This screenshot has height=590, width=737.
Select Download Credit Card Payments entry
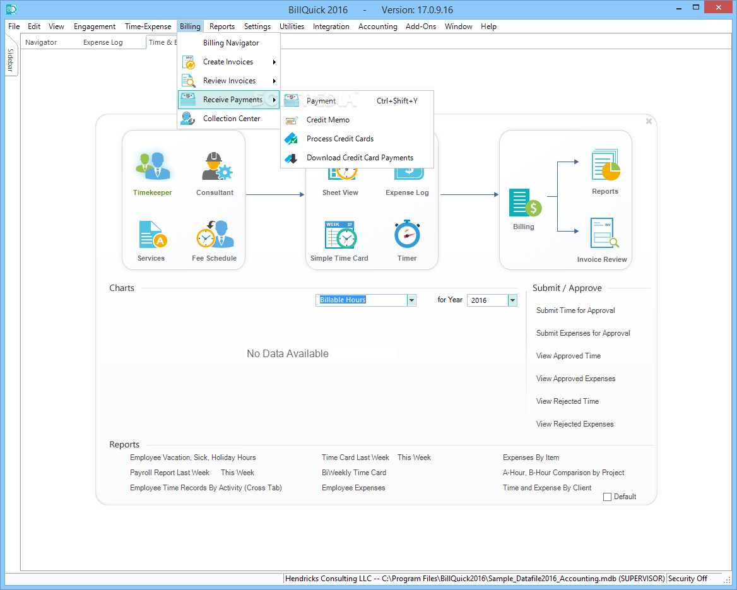pos(360,158)
